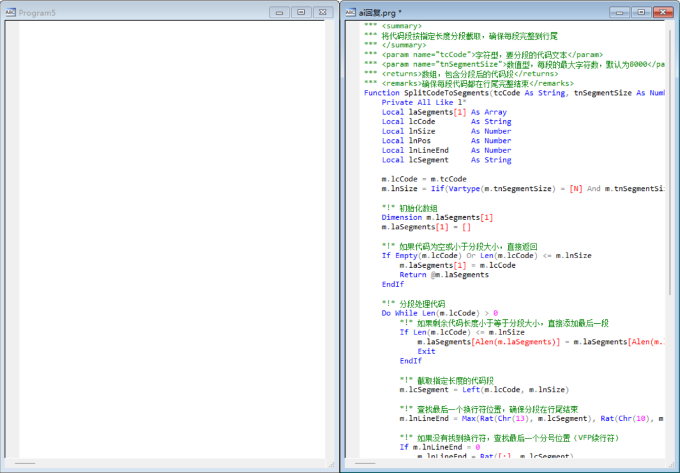Click the comment 初始化数组
The height and width of the screenshot is (473, 680).
(x=410, y=208)
